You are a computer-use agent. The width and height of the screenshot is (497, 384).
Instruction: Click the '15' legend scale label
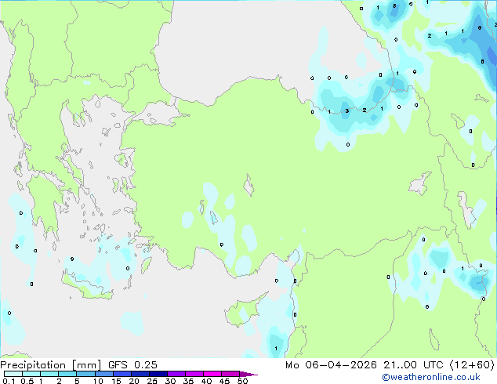[116, 381]
